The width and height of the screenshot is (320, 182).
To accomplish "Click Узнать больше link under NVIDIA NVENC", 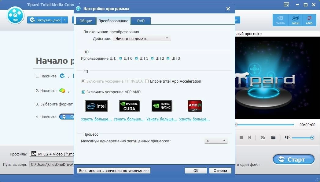I will point(162,119).
